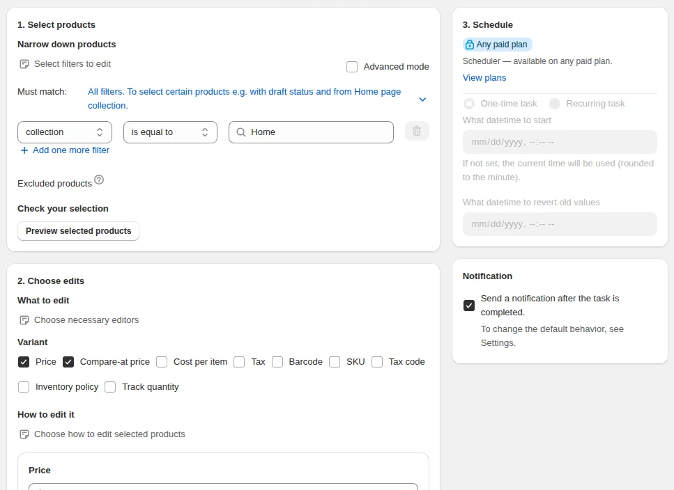The width and height of the screenshot is (674, 490).
Task: Enable the Barcode checkbox
Action: point(277,362)
